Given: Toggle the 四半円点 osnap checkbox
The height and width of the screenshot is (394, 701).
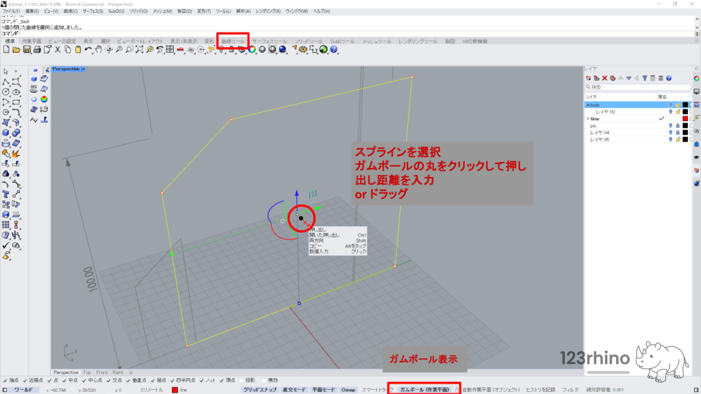Looking at the screenshot, I should [172, 380].
